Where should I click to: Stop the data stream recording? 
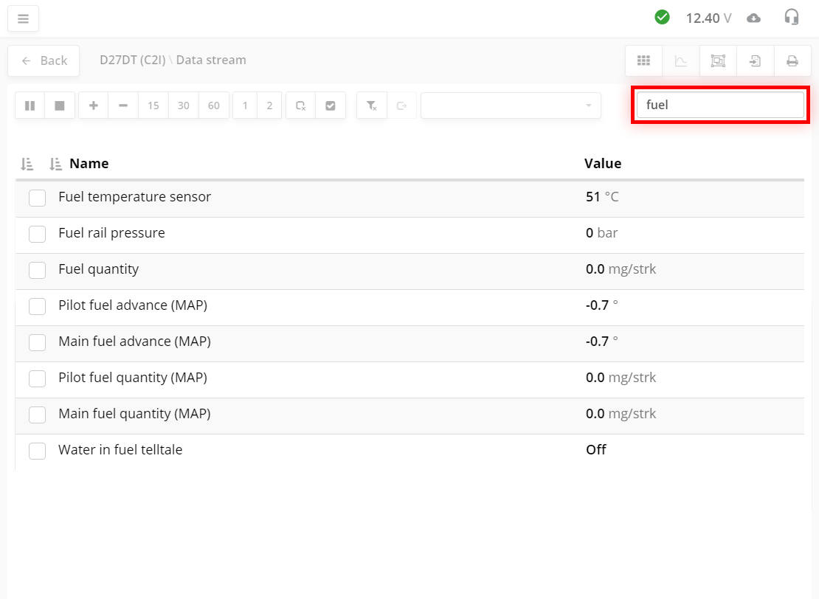point(60,105)
